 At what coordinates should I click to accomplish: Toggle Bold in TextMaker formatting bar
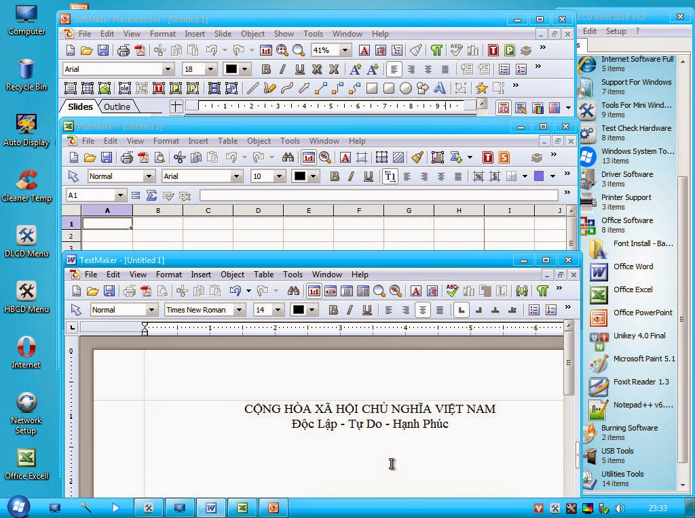[x=333, y=310]
